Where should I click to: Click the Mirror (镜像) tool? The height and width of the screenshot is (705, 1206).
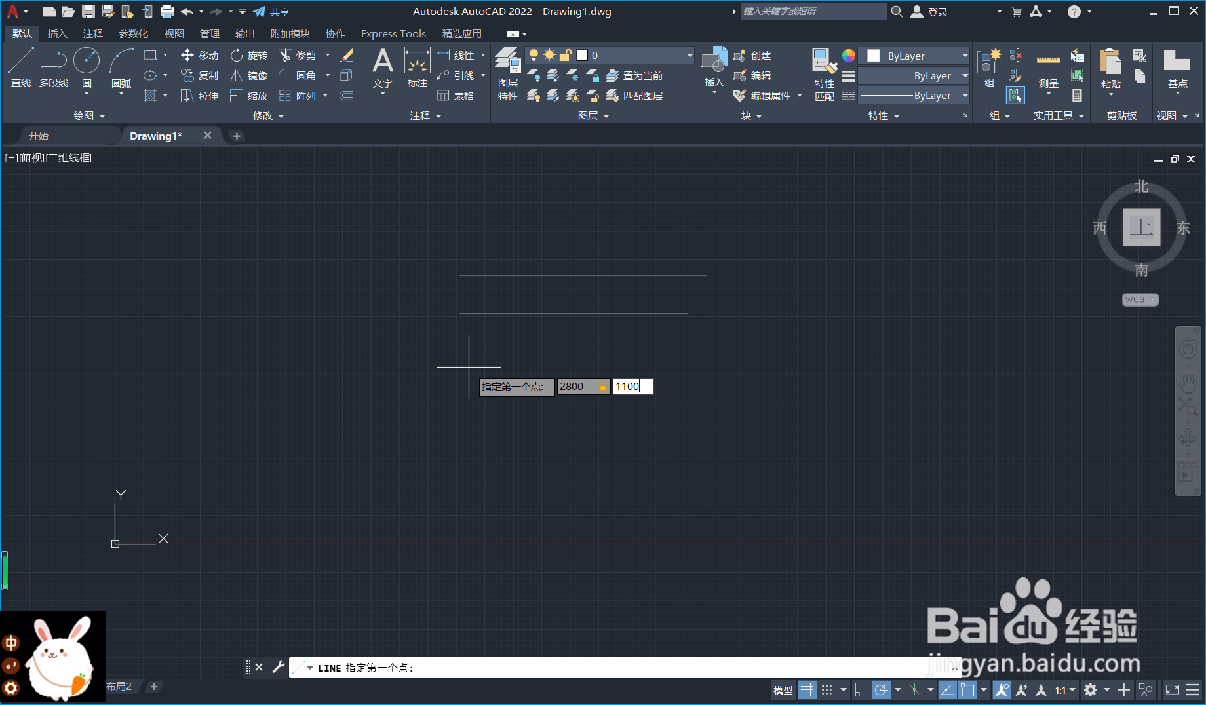(249, 76)
